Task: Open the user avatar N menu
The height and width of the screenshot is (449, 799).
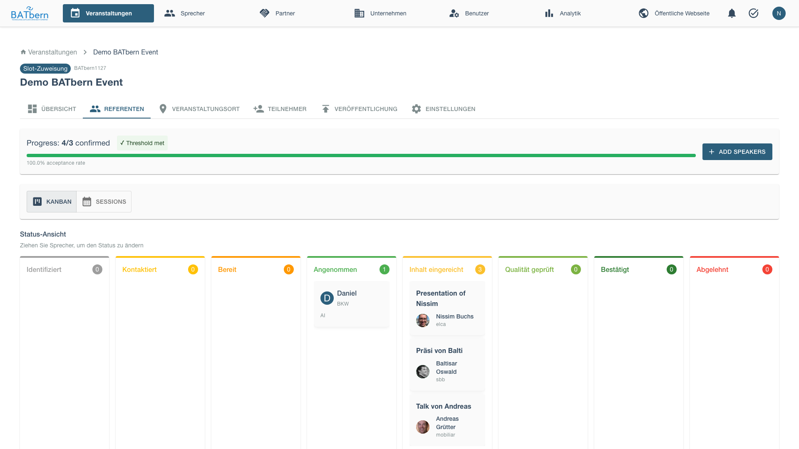Action: pos(779,13)
